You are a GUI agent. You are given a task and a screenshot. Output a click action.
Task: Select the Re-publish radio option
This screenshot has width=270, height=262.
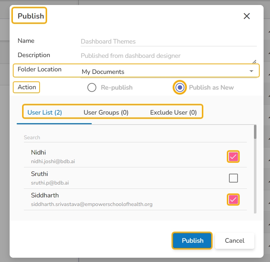click(x=92, y=87)
